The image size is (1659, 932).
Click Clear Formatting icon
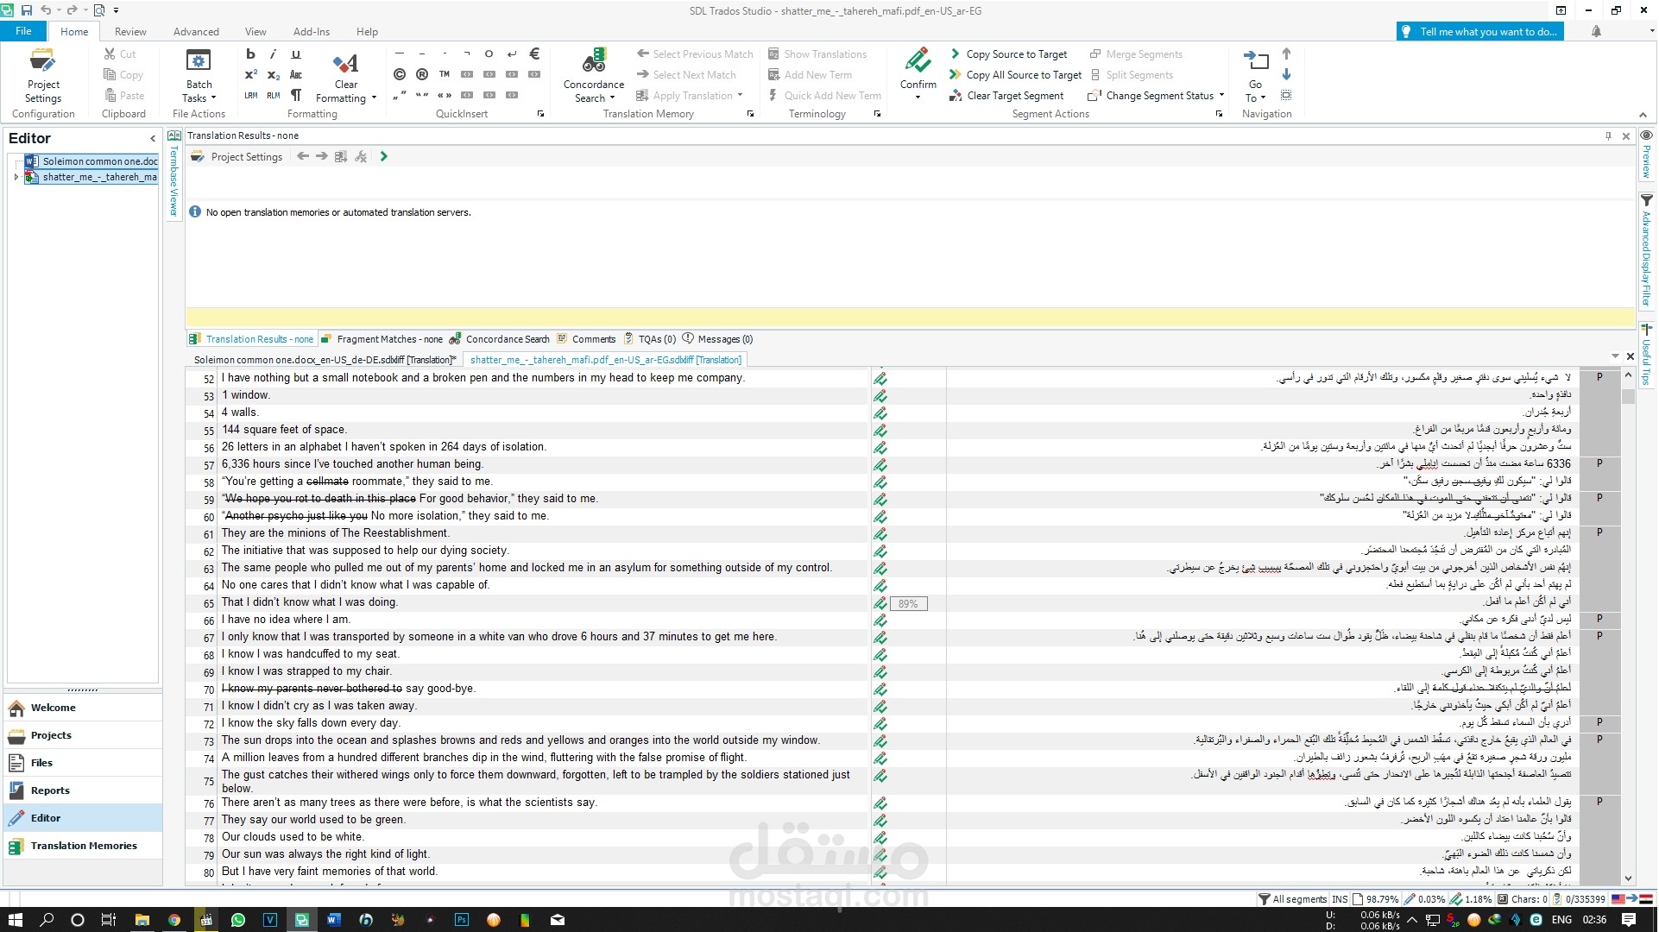345,63
